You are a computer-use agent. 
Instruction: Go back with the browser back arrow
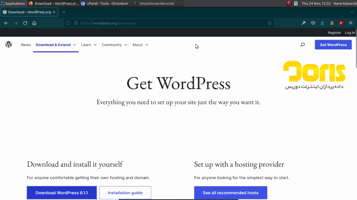point(6,23)
